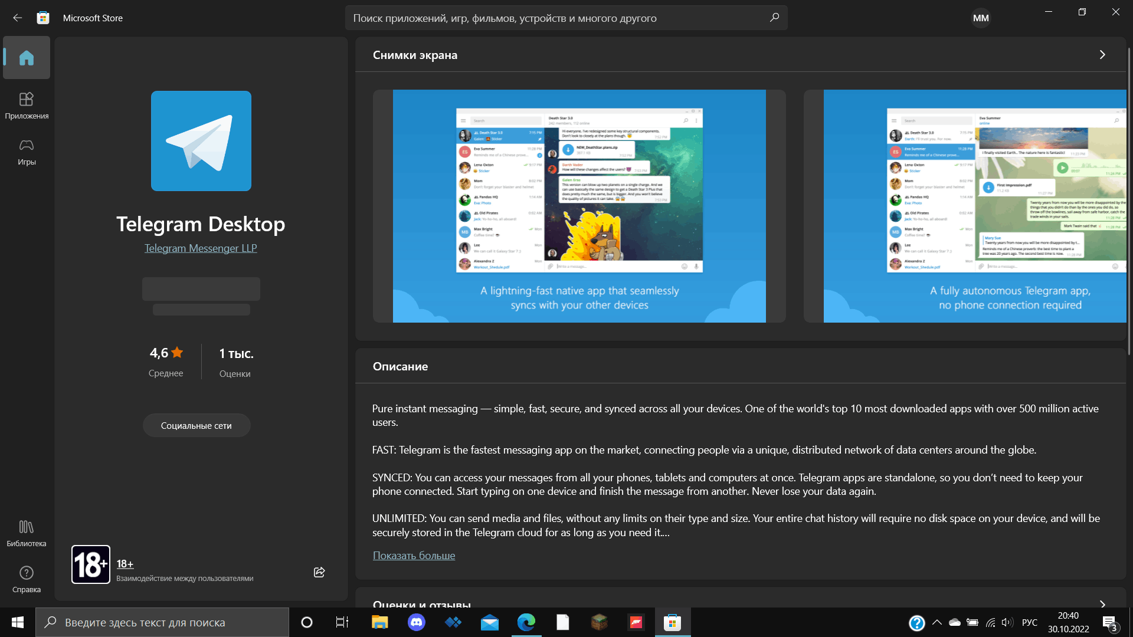The image size is (1133, 637).
Task: Click Microsoft Store icon on taskbar
Action: [x=673, y=622]
